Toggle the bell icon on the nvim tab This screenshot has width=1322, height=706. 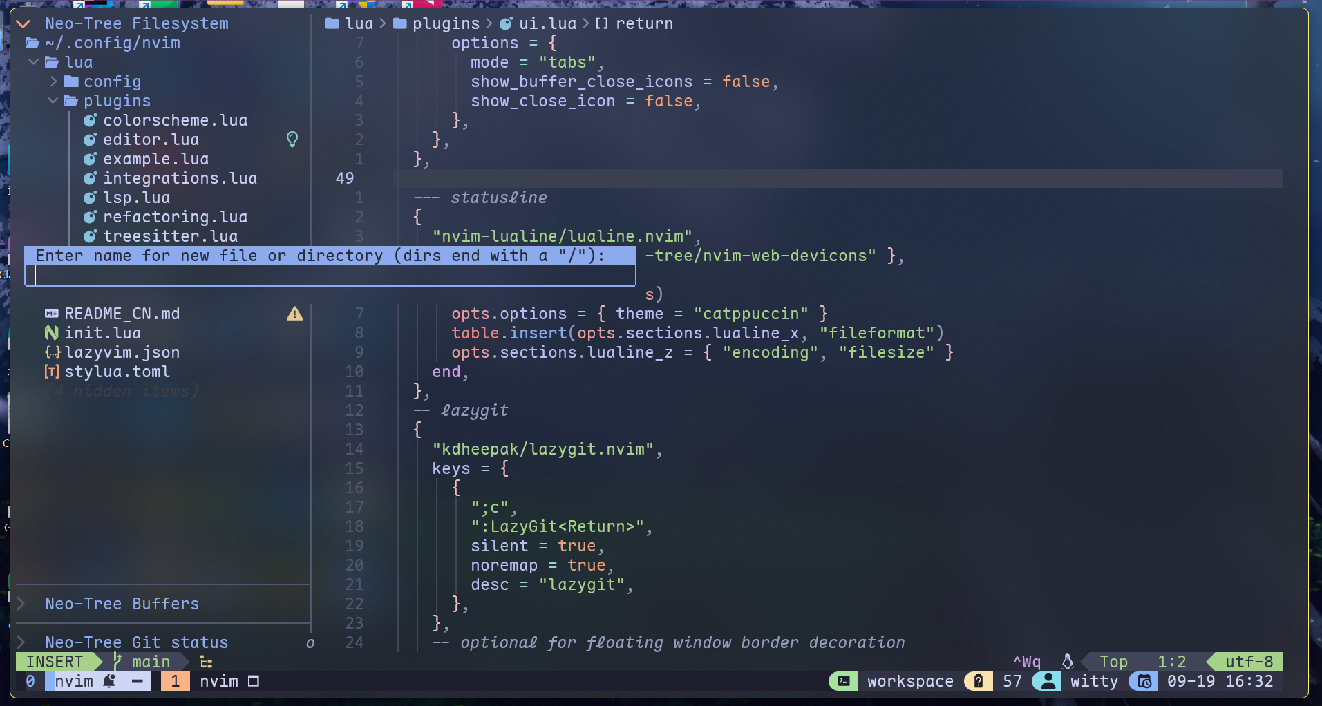click(x=109, y=681)
